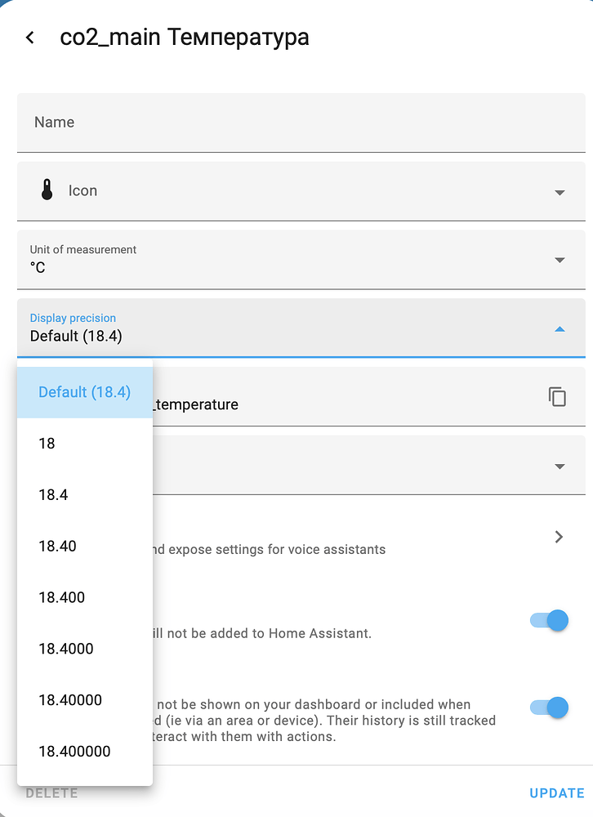Copy the entity ID with copy icon
Image resolution: width=593 pixels, height=817 pixels.
(557, 397)
